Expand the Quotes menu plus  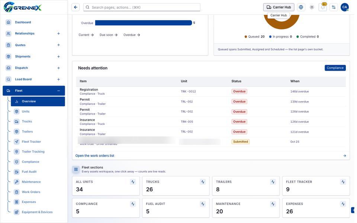coord(58,45)
